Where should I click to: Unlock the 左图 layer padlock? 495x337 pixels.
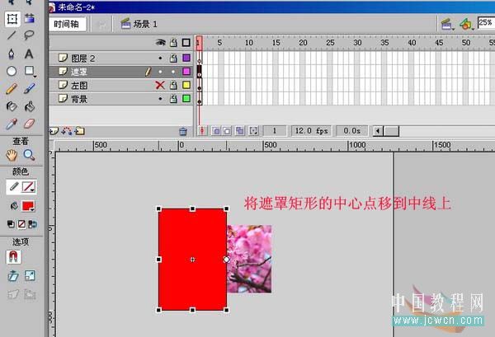coord(173,85)
